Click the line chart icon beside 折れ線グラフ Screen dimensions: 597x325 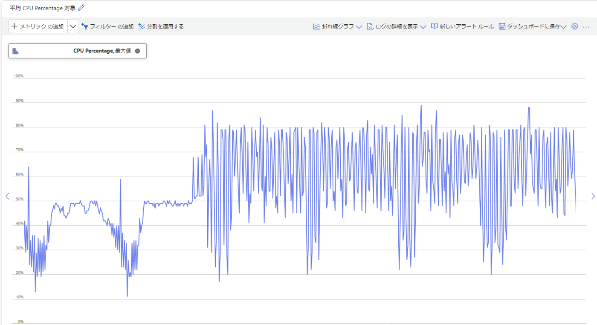pyautogui.click(x=317, y=26)
